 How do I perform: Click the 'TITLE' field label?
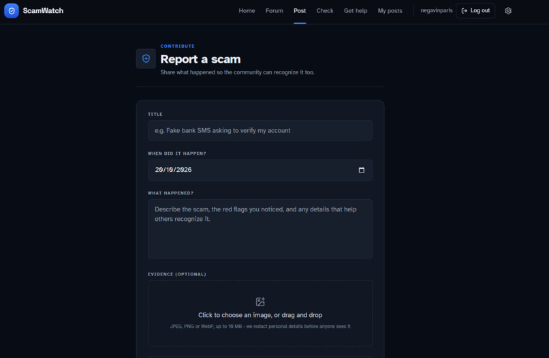point(155,115)
